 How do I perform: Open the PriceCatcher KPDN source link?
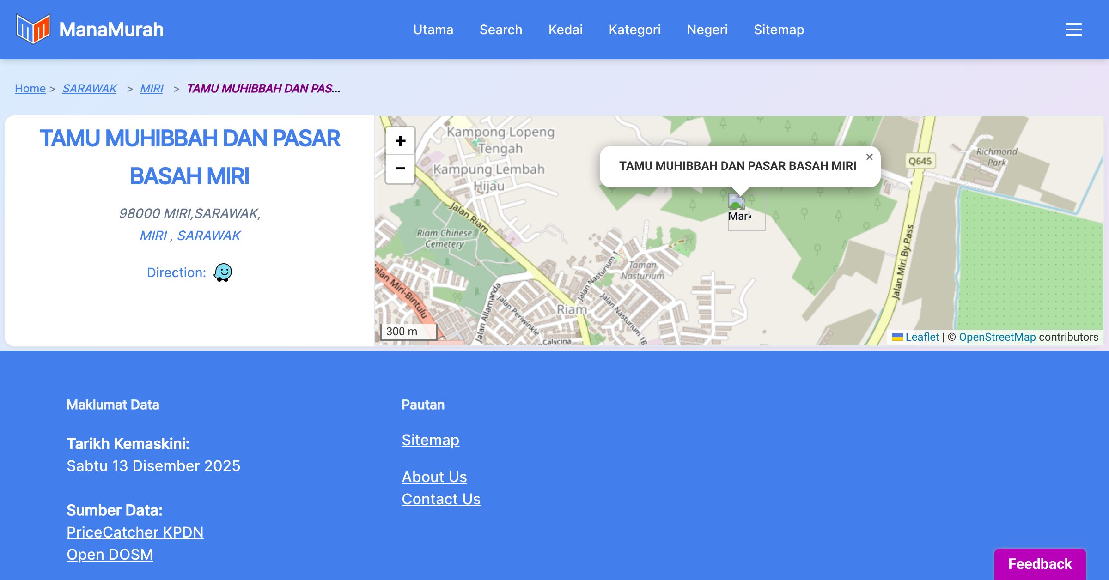[x=135, y=532]
